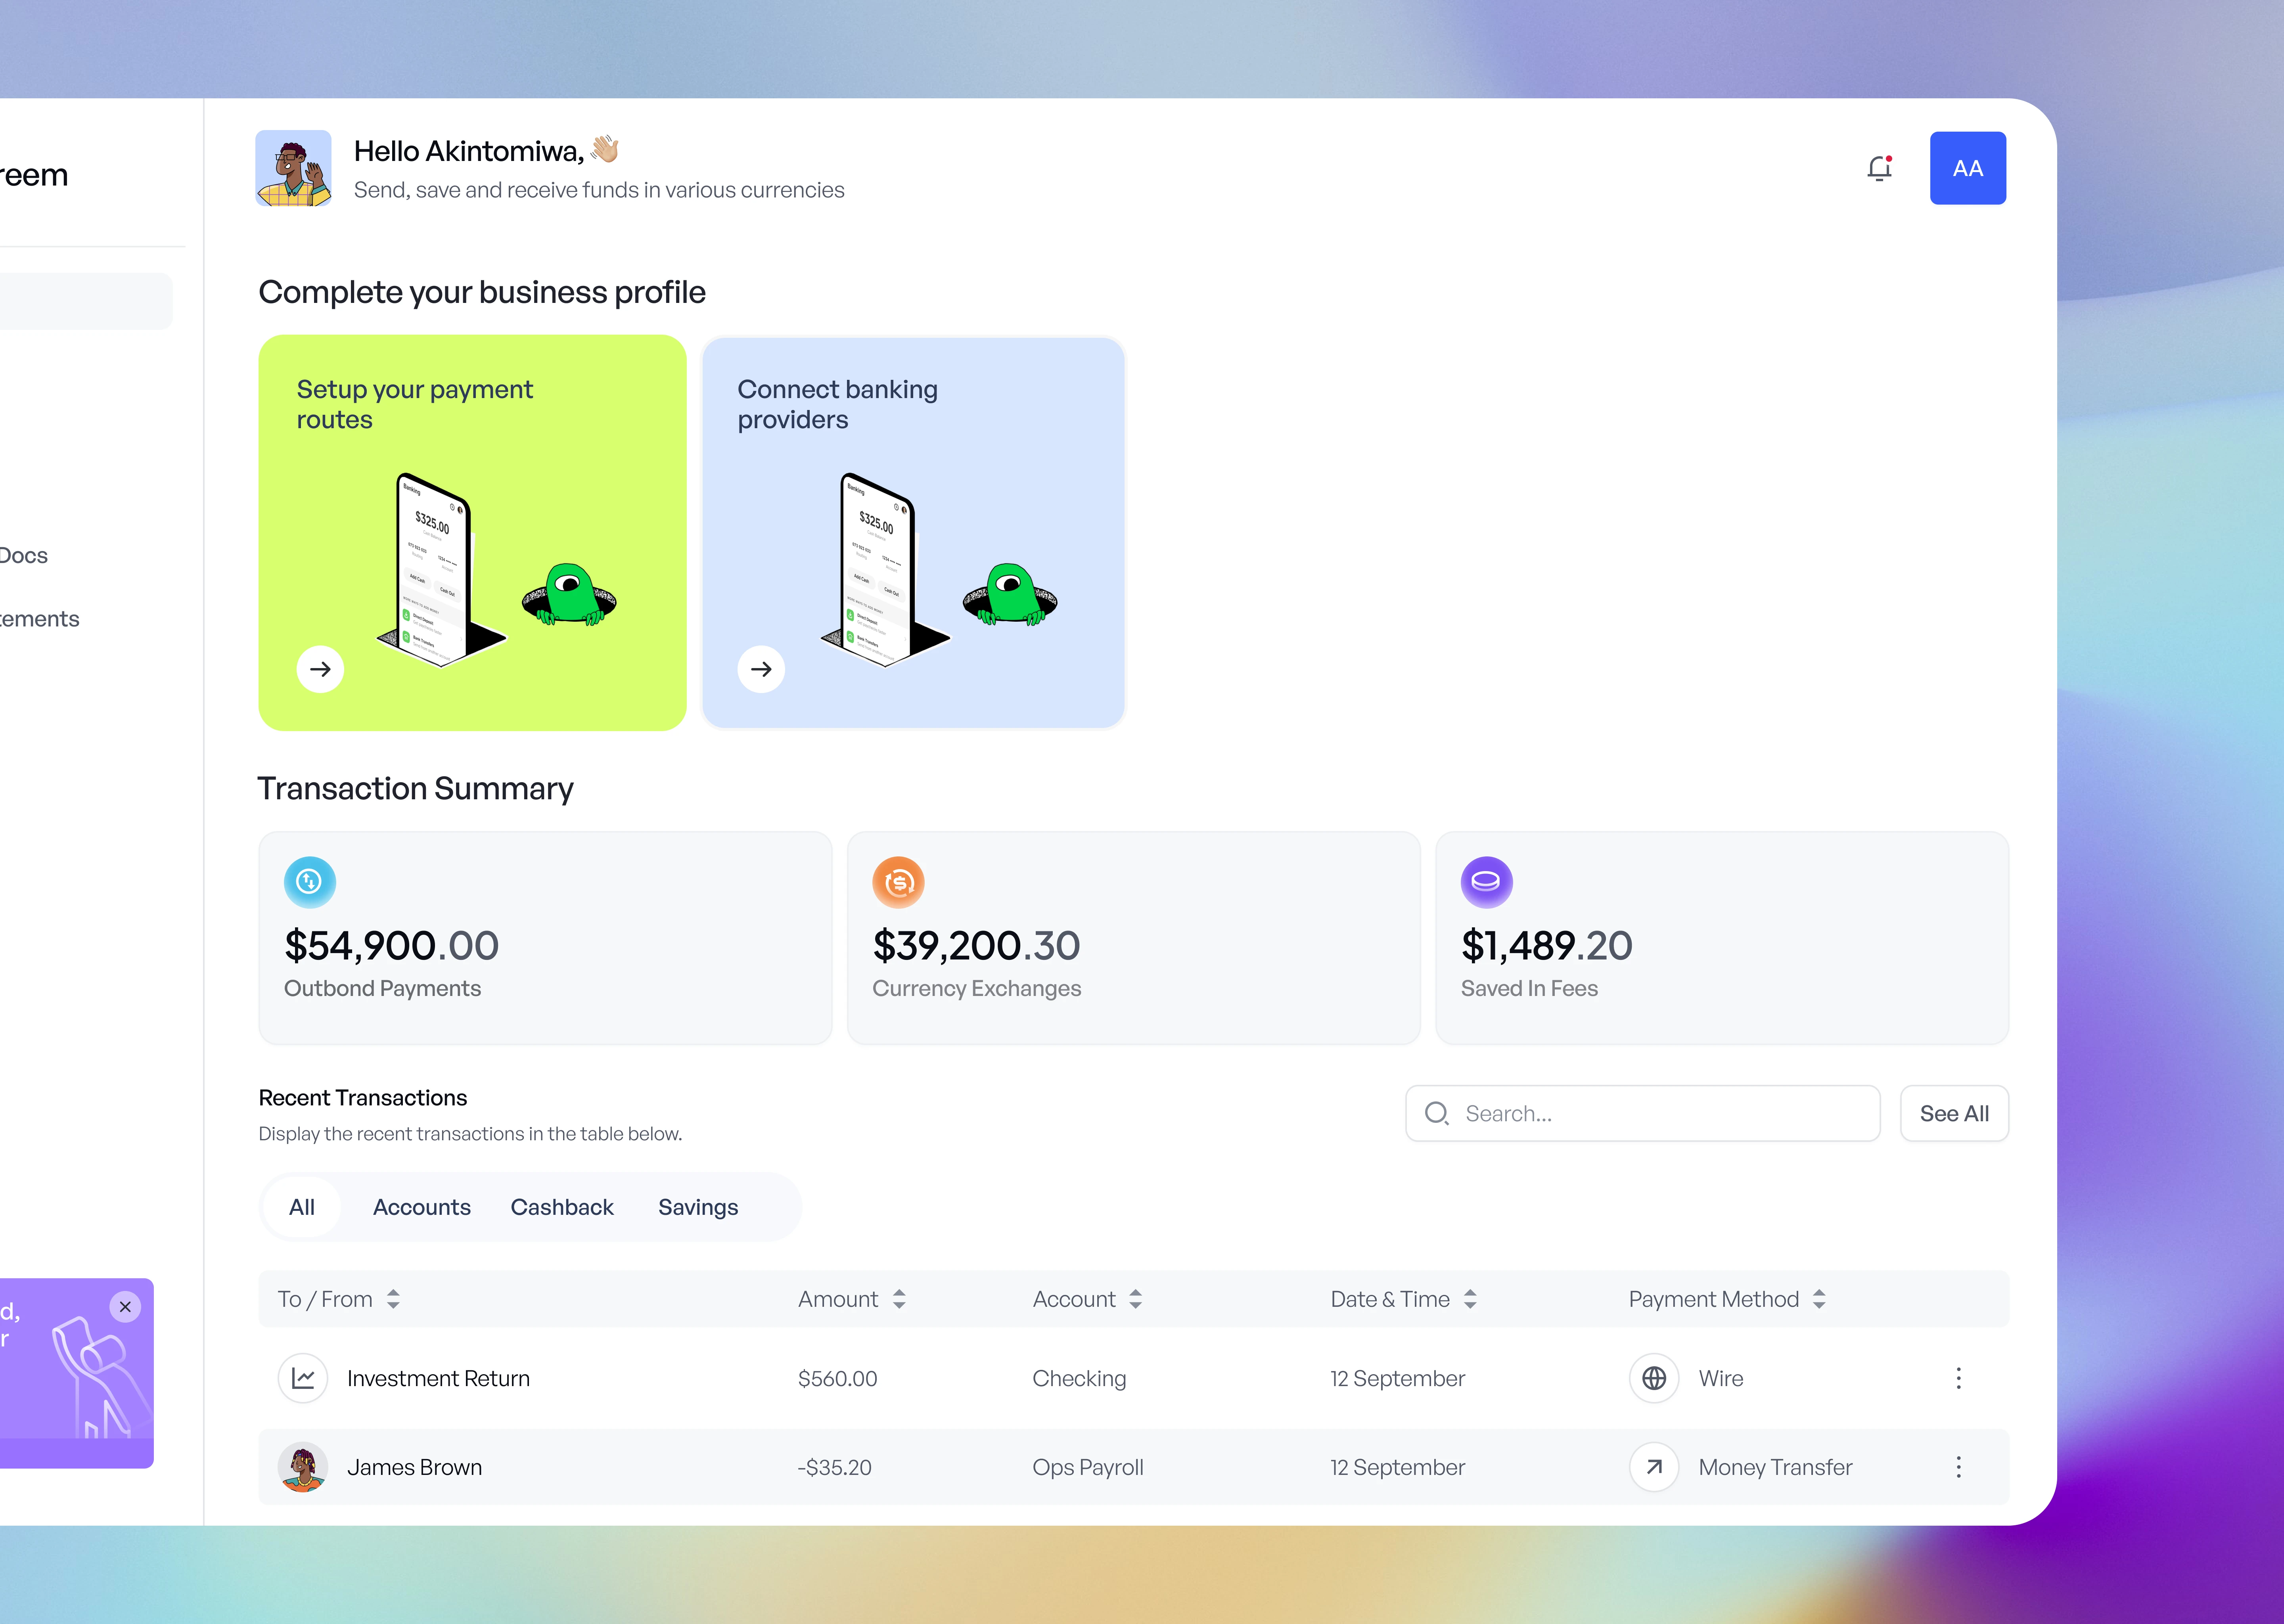This screenshot has height=1624, width=2284.
Task: Open more options for Investment Return row
Action: coord(1958,1378)
